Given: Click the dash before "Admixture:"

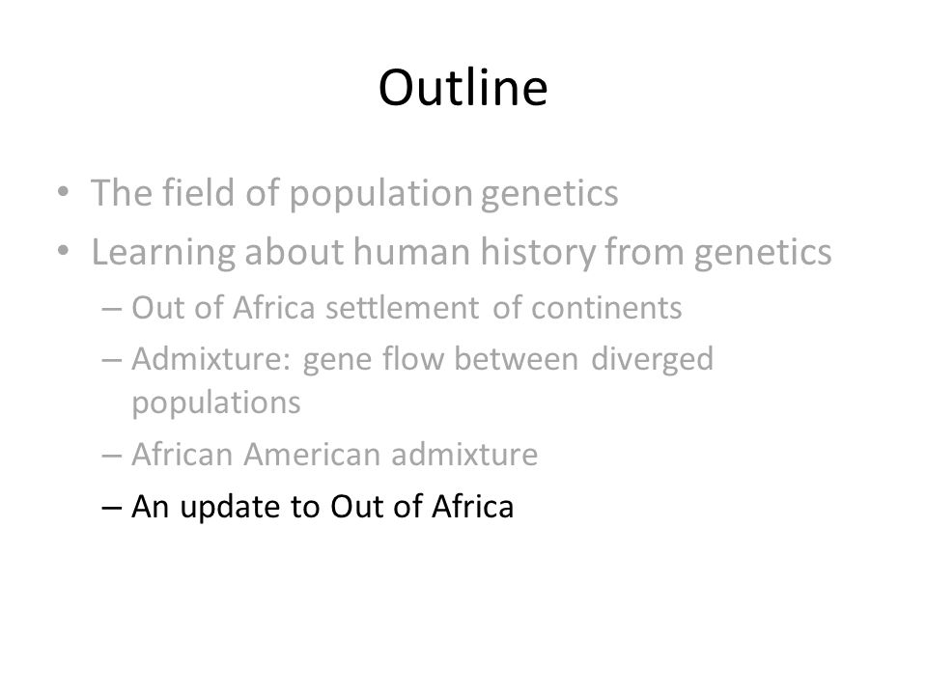Looking at the screenshot, I should click(112, 360).
